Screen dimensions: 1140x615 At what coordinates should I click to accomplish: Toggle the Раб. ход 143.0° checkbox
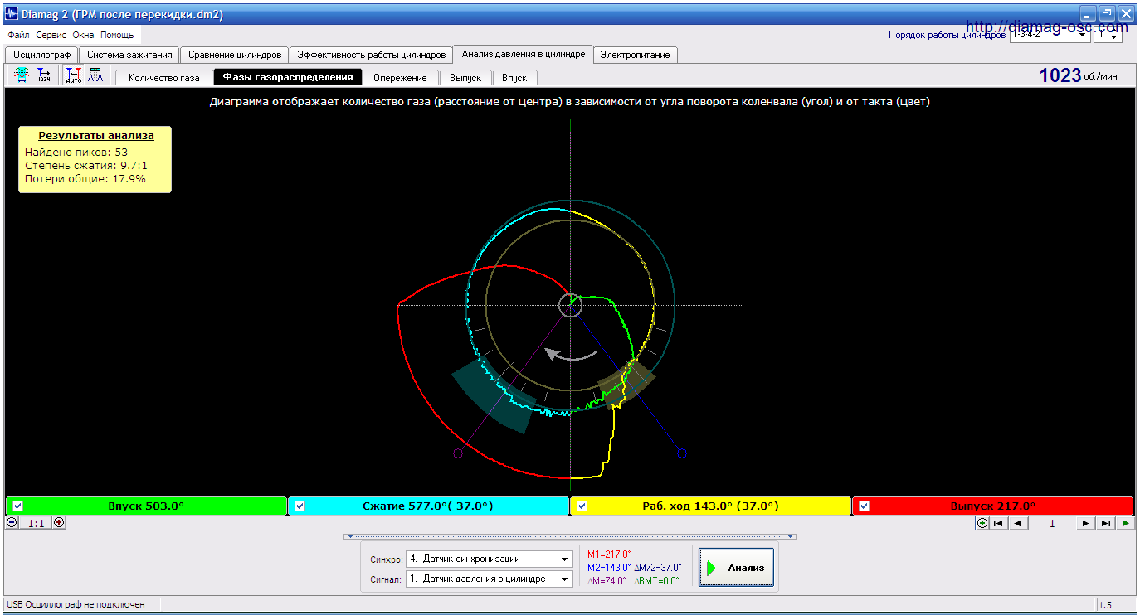[582, 506]
